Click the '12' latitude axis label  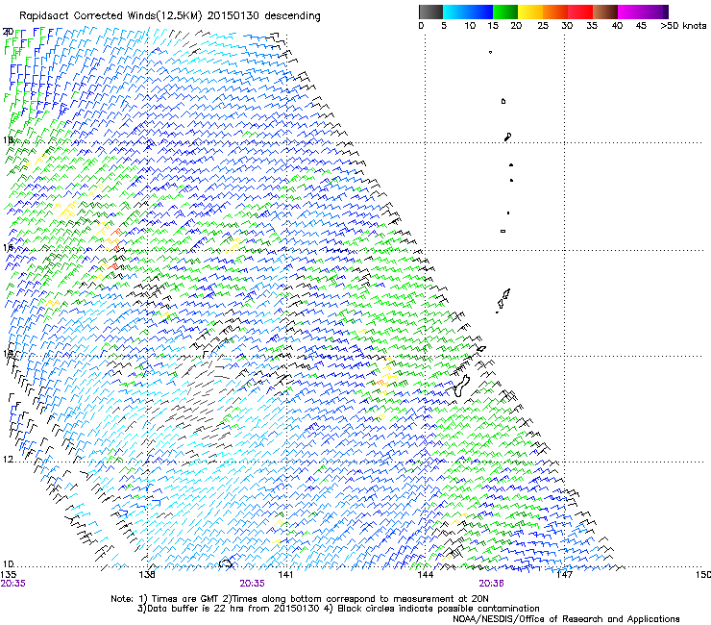tap(8, 460)
